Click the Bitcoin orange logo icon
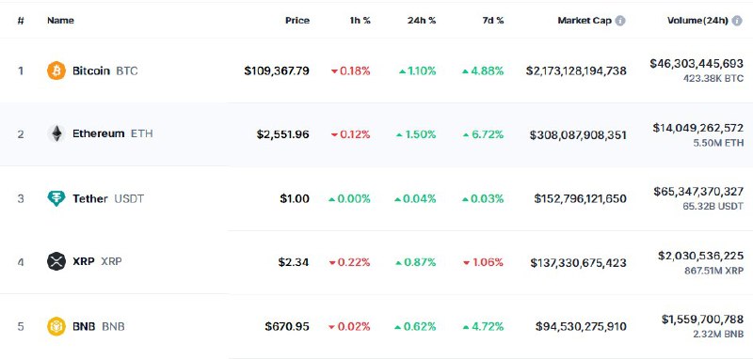753x359 pixels. 56,70
